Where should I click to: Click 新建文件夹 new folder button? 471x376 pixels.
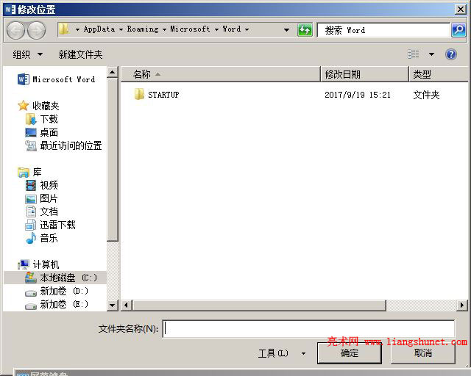click(x=80, y=54)
